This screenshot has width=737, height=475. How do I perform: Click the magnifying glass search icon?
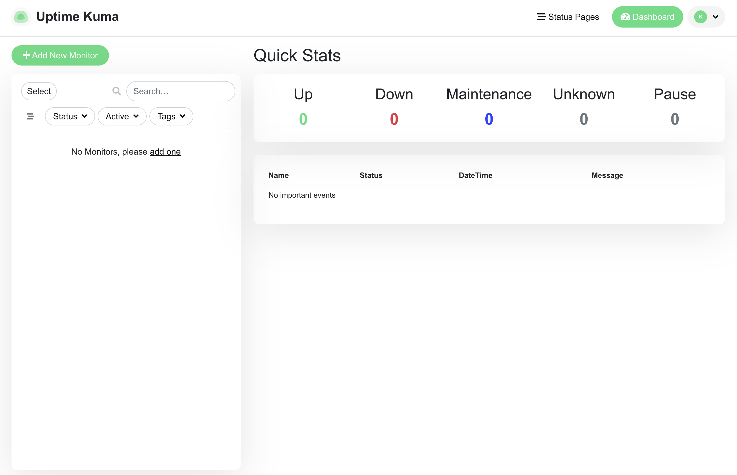[117, 91]
